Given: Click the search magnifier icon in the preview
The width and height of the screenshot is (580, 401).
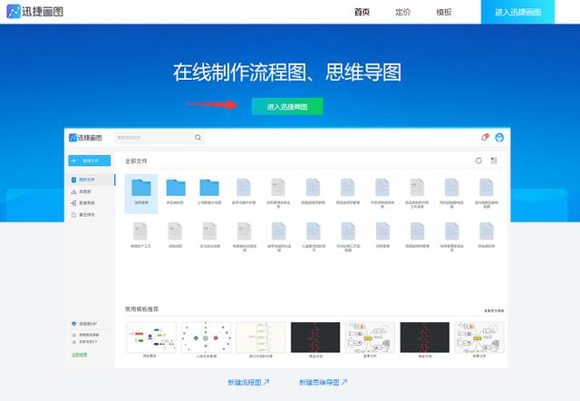Looking at the screenshot, I should (198, 137).
